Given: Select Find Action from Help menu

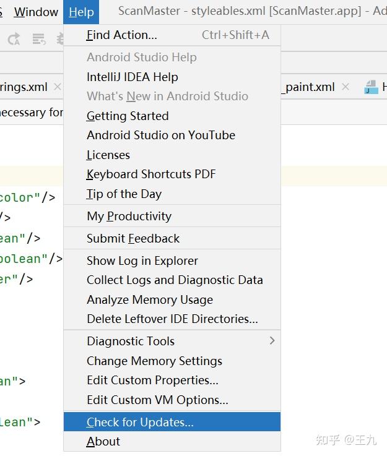Looking at the screenshot, I should click(122, 35).
